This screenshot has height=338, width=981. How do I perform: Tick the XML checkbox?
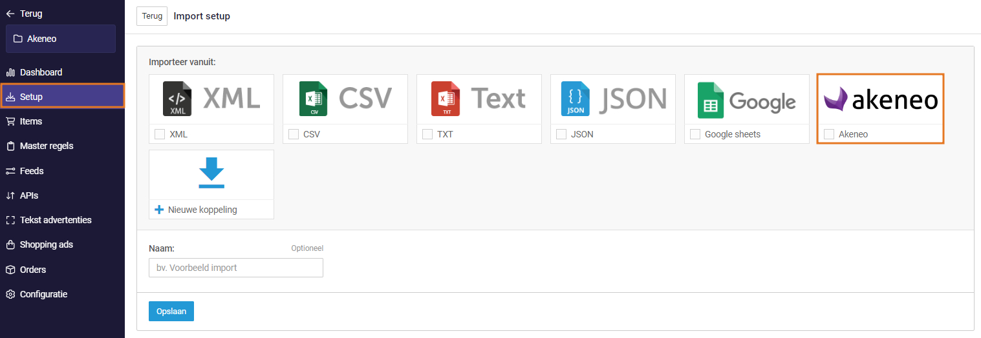pyautogui.click(x=160, y=134)
